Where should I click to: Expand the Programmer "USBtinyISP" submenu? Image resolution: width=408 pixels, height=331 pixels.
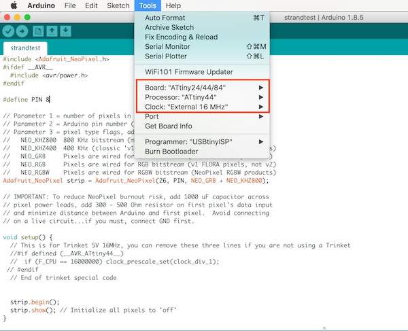click(x=202, y=141)
